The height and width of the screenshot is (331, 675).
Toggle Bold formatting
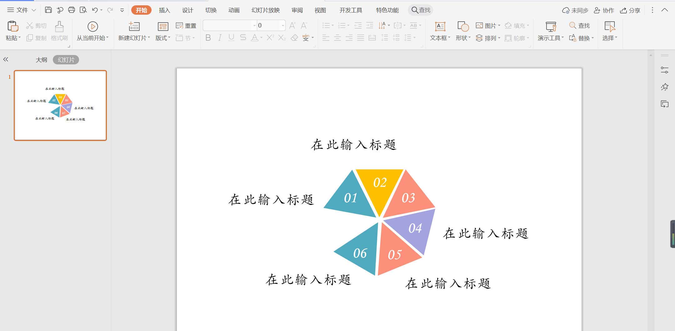click(x=208, y=38)
